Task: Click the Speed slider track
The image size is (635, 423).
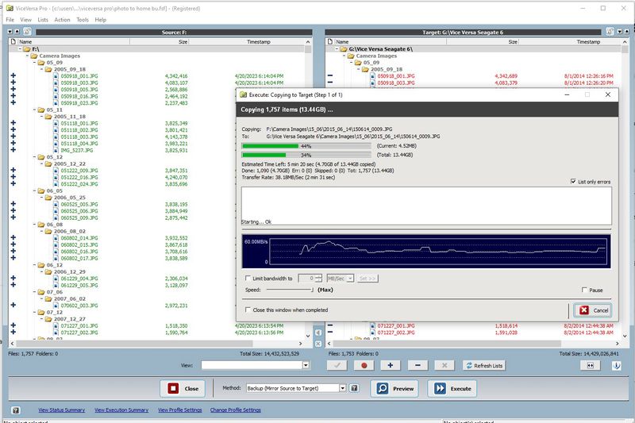Action: click(290, 290)
